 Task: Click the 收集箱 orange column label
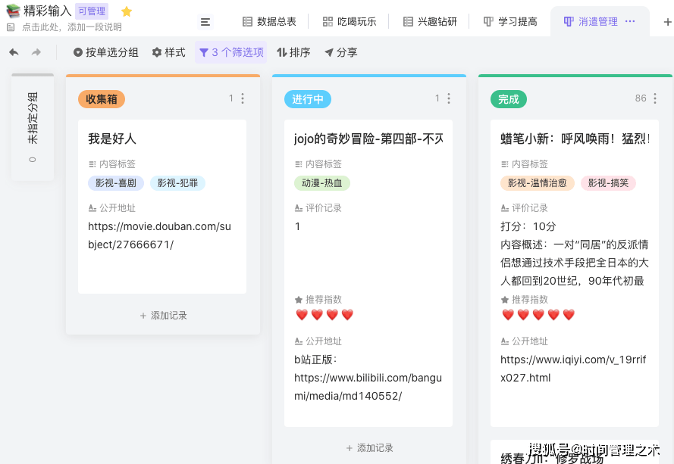tap(102, 99)
